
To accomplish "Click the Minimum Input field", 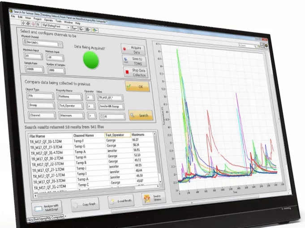I will [x=55, y=58].
